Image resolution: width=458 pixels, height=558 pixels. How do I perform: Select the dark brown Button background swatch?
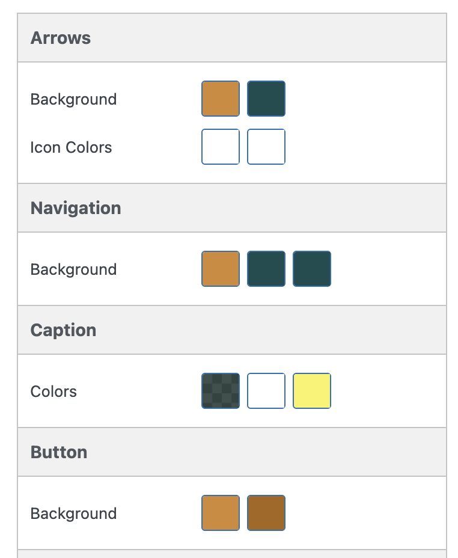(266, 513)
